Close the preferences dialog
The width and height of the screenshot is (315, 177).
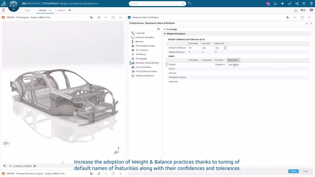pyautogui.click(x=306, y=171)
